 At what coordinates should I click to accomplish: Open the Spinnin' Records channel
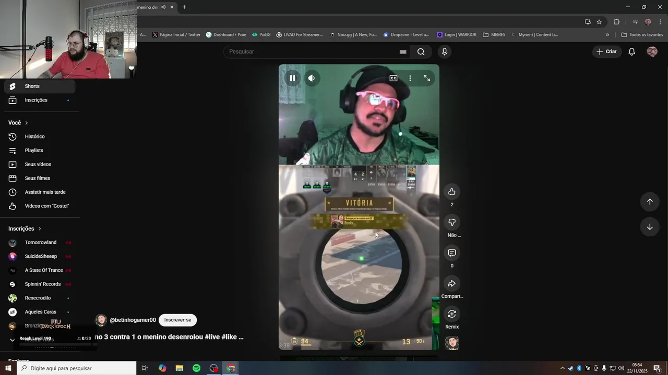(x=41, y=284)
